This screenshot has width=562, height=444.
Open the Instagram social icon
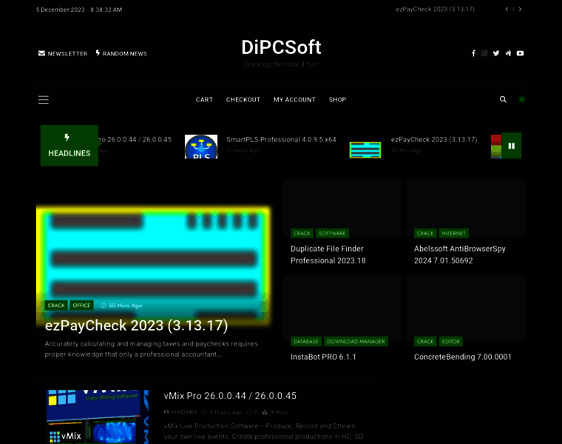click(x=484, y=53)
